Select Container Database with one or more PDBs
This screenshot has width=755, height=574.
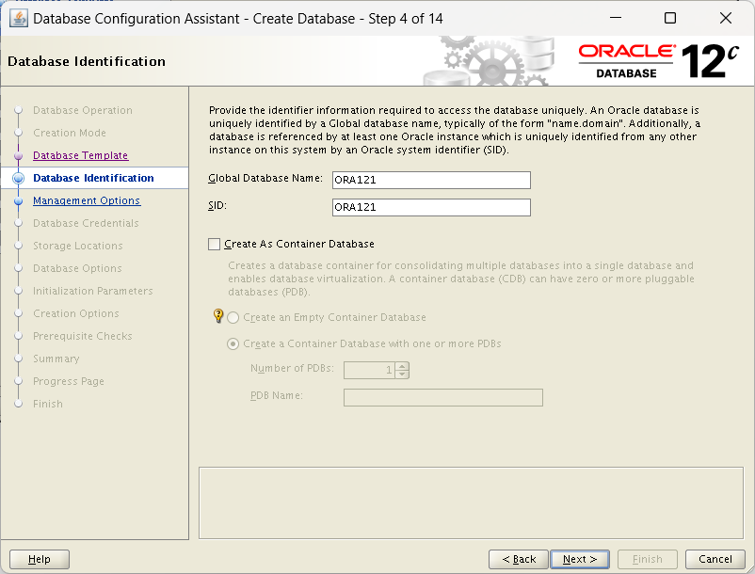(233, 344)
